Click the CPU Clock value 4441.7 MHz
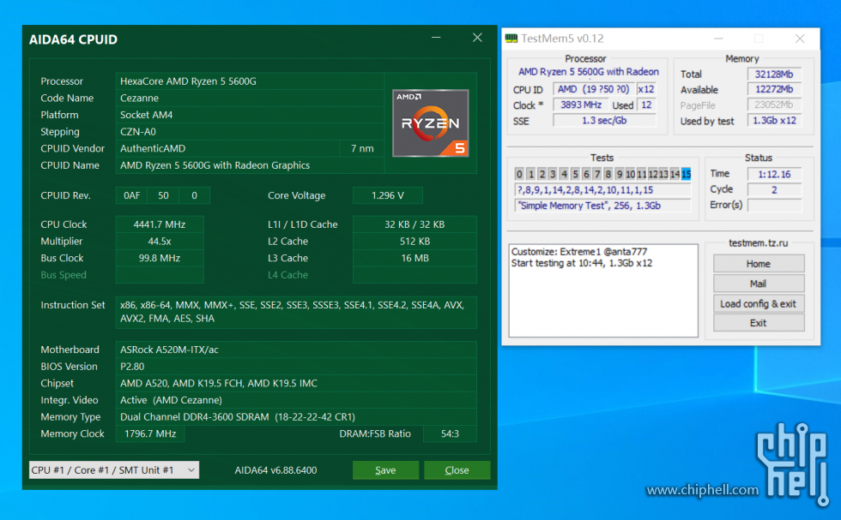 click(160, 224)
